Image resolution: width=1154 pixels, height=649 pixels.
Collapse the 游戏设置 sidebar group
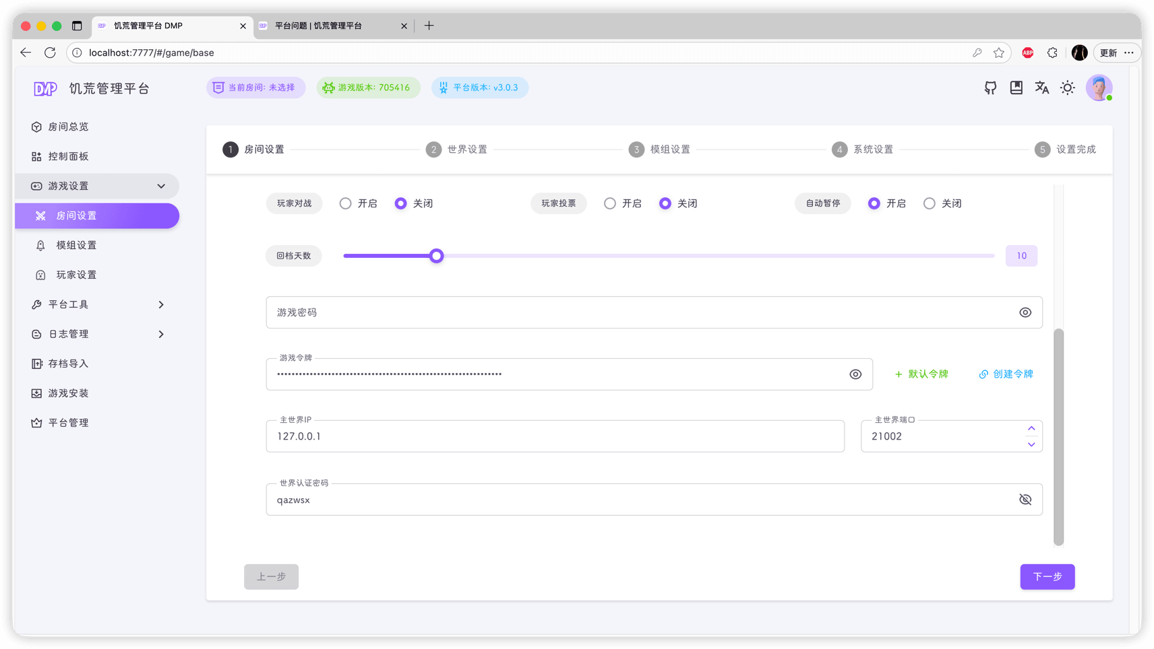[x=161, y=186]
